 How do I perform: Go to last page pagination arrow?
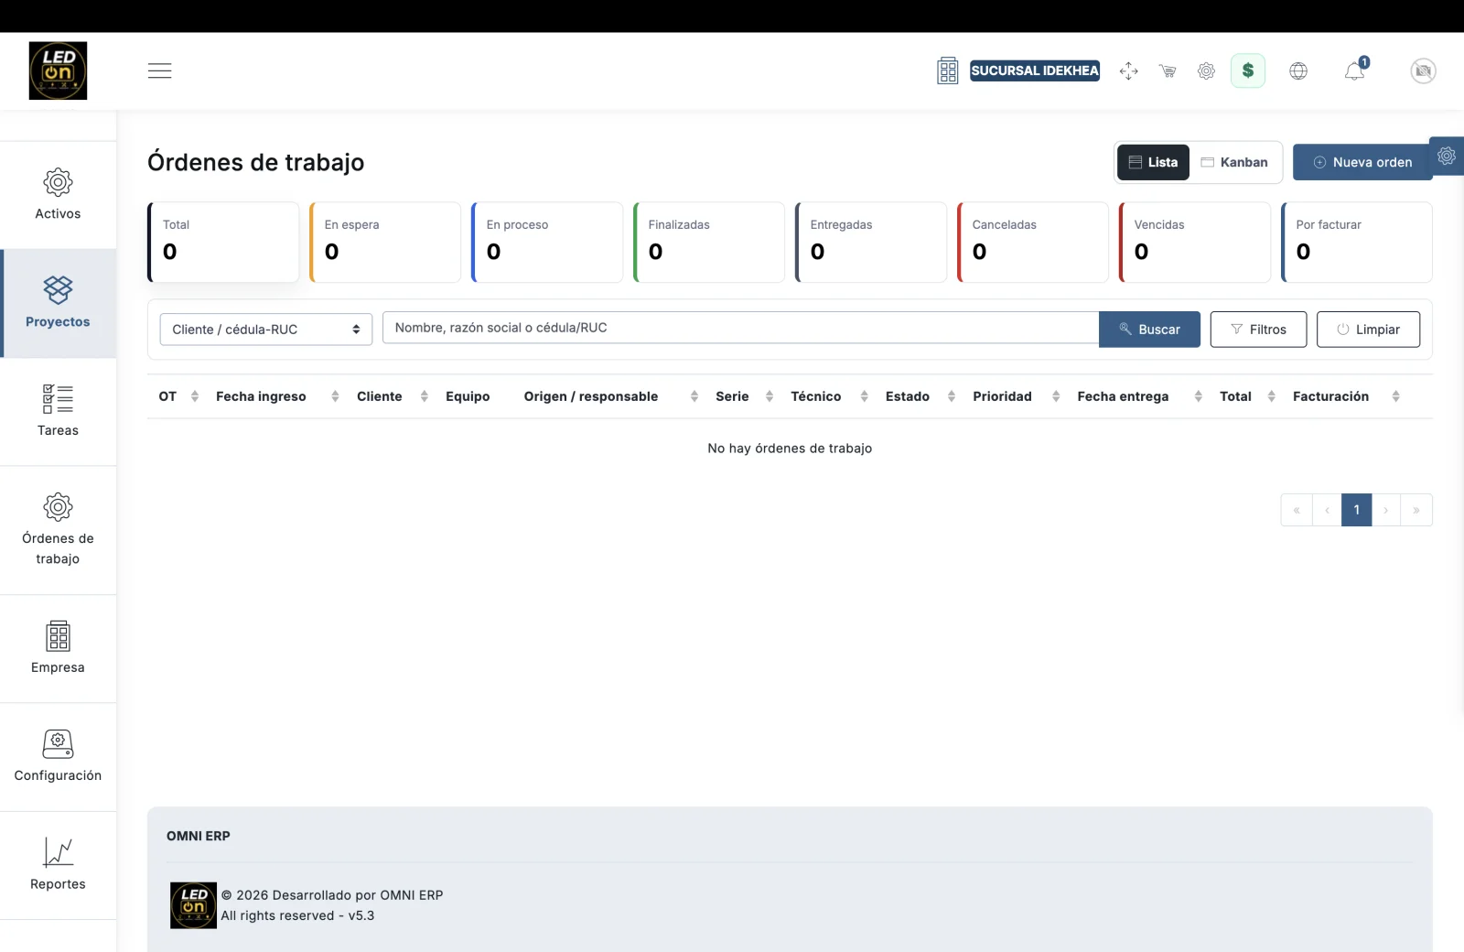(x=1416, y=510)
